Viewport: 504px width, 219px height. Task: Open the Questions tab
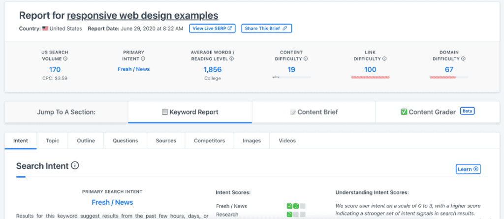[126, 141]
